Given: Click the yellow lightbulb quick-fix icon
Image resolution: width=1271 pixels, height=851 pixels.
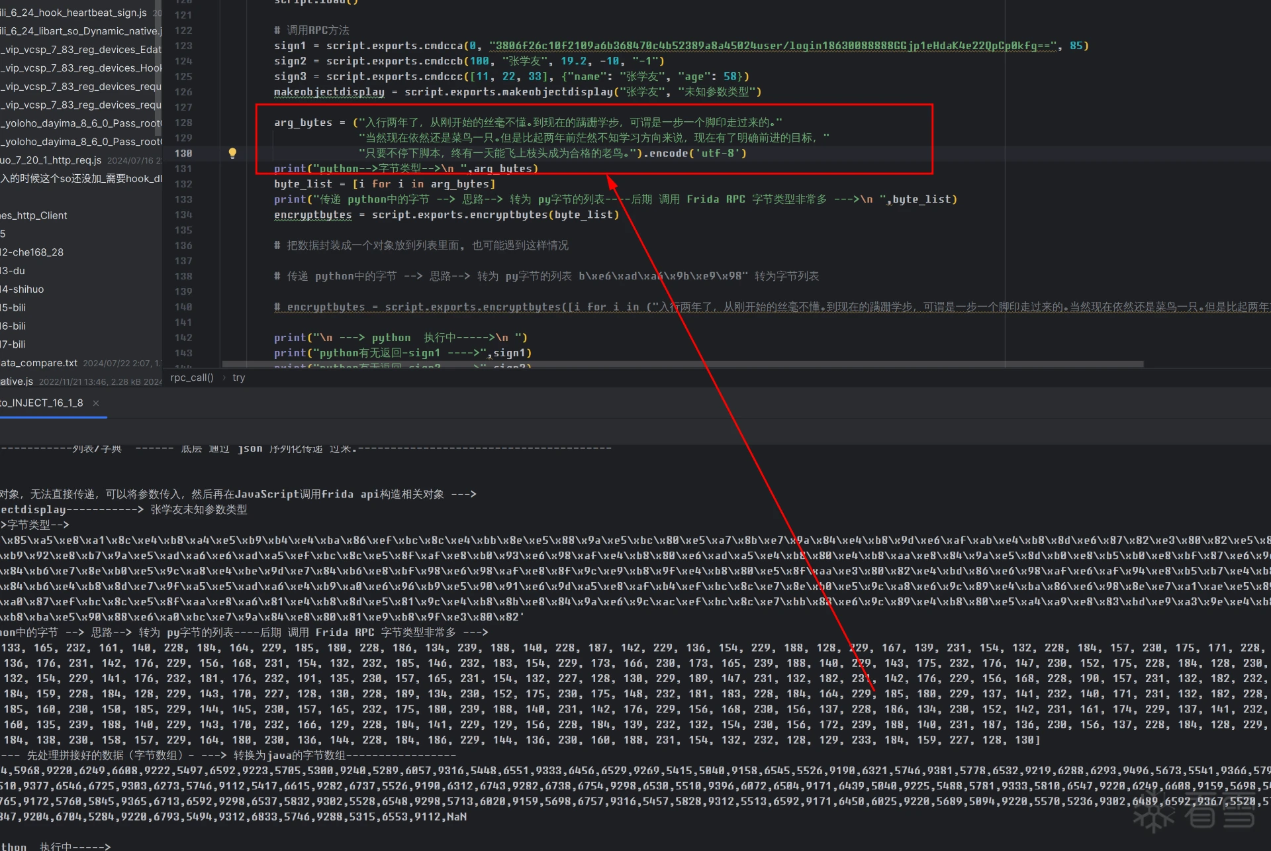Looking at the screenshot, I should click(x=232, y=153).
